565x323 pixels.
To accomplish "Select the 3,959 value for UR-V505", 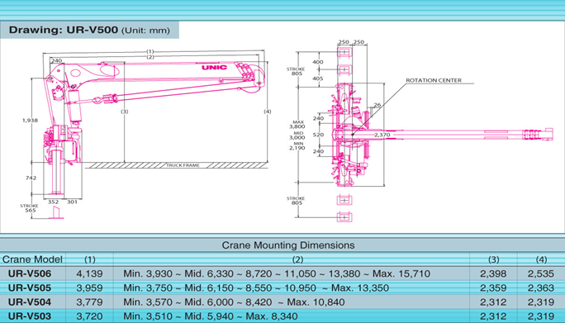I will (89, 288).
